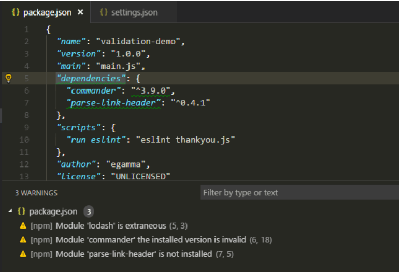
Task: Click the "parse-link-header" key on line 7
Action: [113, 103]
